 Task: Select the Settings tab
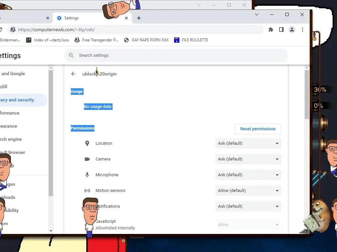pos(92,18)
